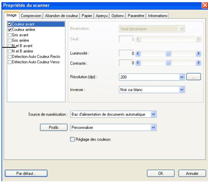Click the Profils button

click(54, 127)
